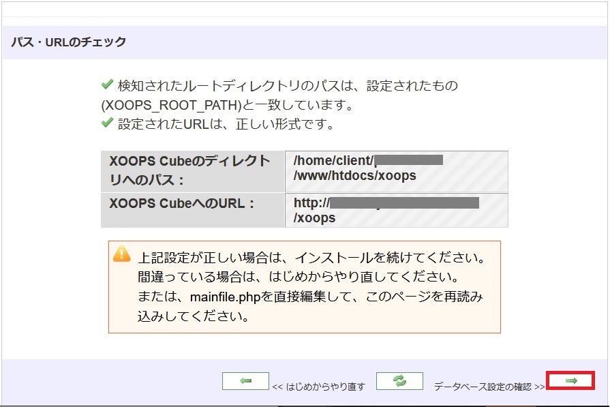Click the text '設定されたURLは、正しい形式です'
Image resolution: width=610 pixels, height=407 pixels.
pyautogui.click(x=226, y=124)
